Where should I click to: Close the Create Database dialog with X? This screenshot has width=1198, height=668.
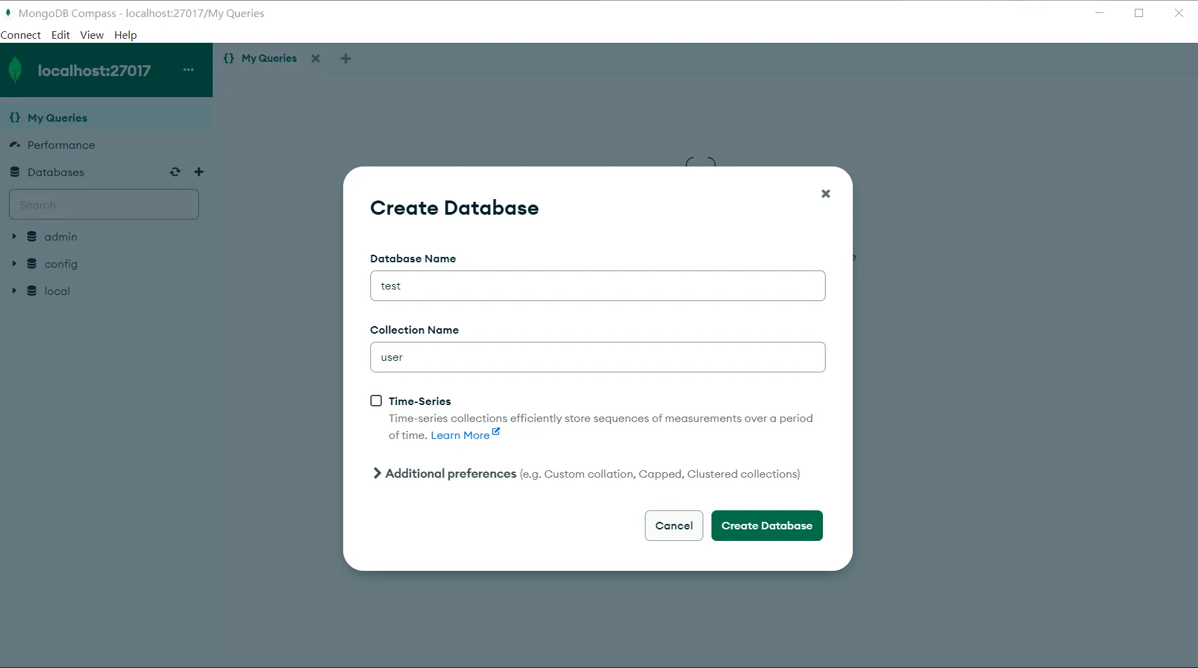point(826,194)
